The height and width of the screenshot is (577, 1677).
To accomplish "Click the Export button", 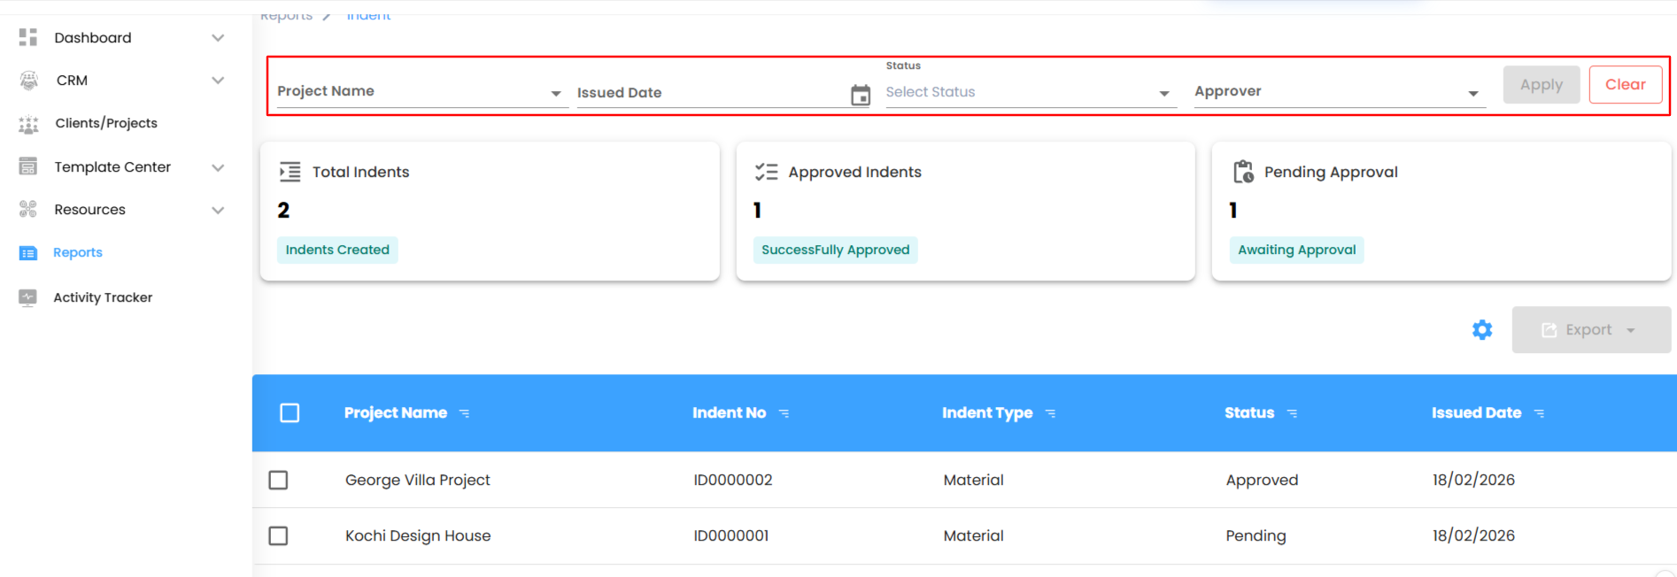I will pyautogui.click(x=1590, y=330).
